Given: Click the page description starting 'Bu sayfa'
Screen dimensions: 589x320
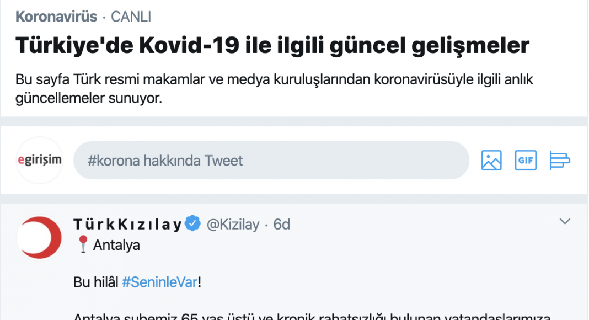Looking at the screenshot, I should tap(274, 89).
